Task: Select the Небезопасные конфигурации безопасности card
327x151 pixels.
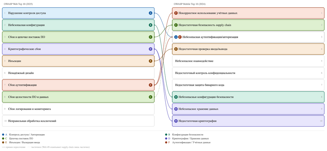Action: [x=248, y=97]
